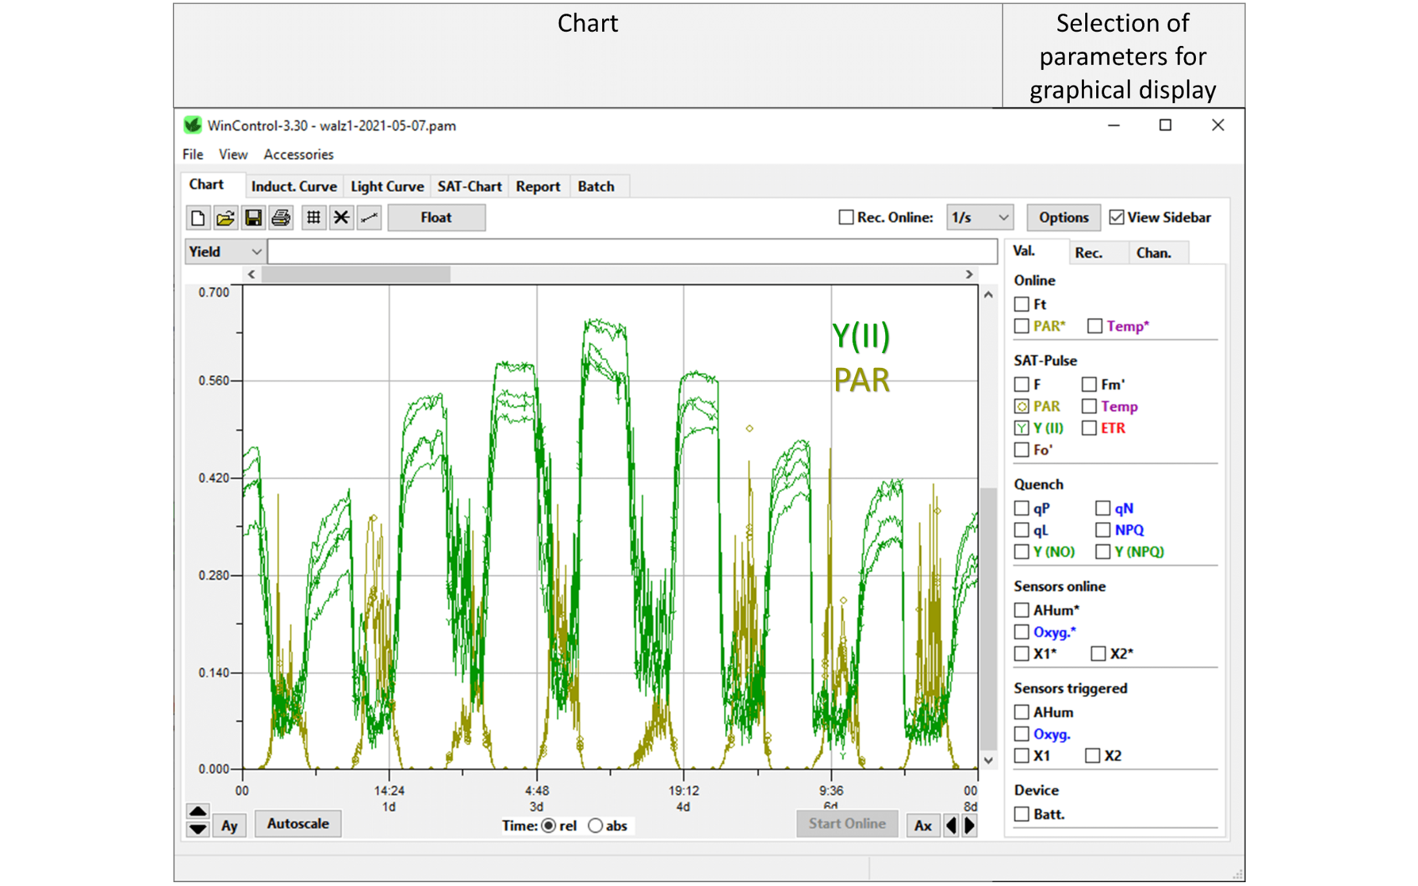1418x886 pixels.
Task: Enable the Rec. Online checkbox
Action: click(x=846, y=218)
